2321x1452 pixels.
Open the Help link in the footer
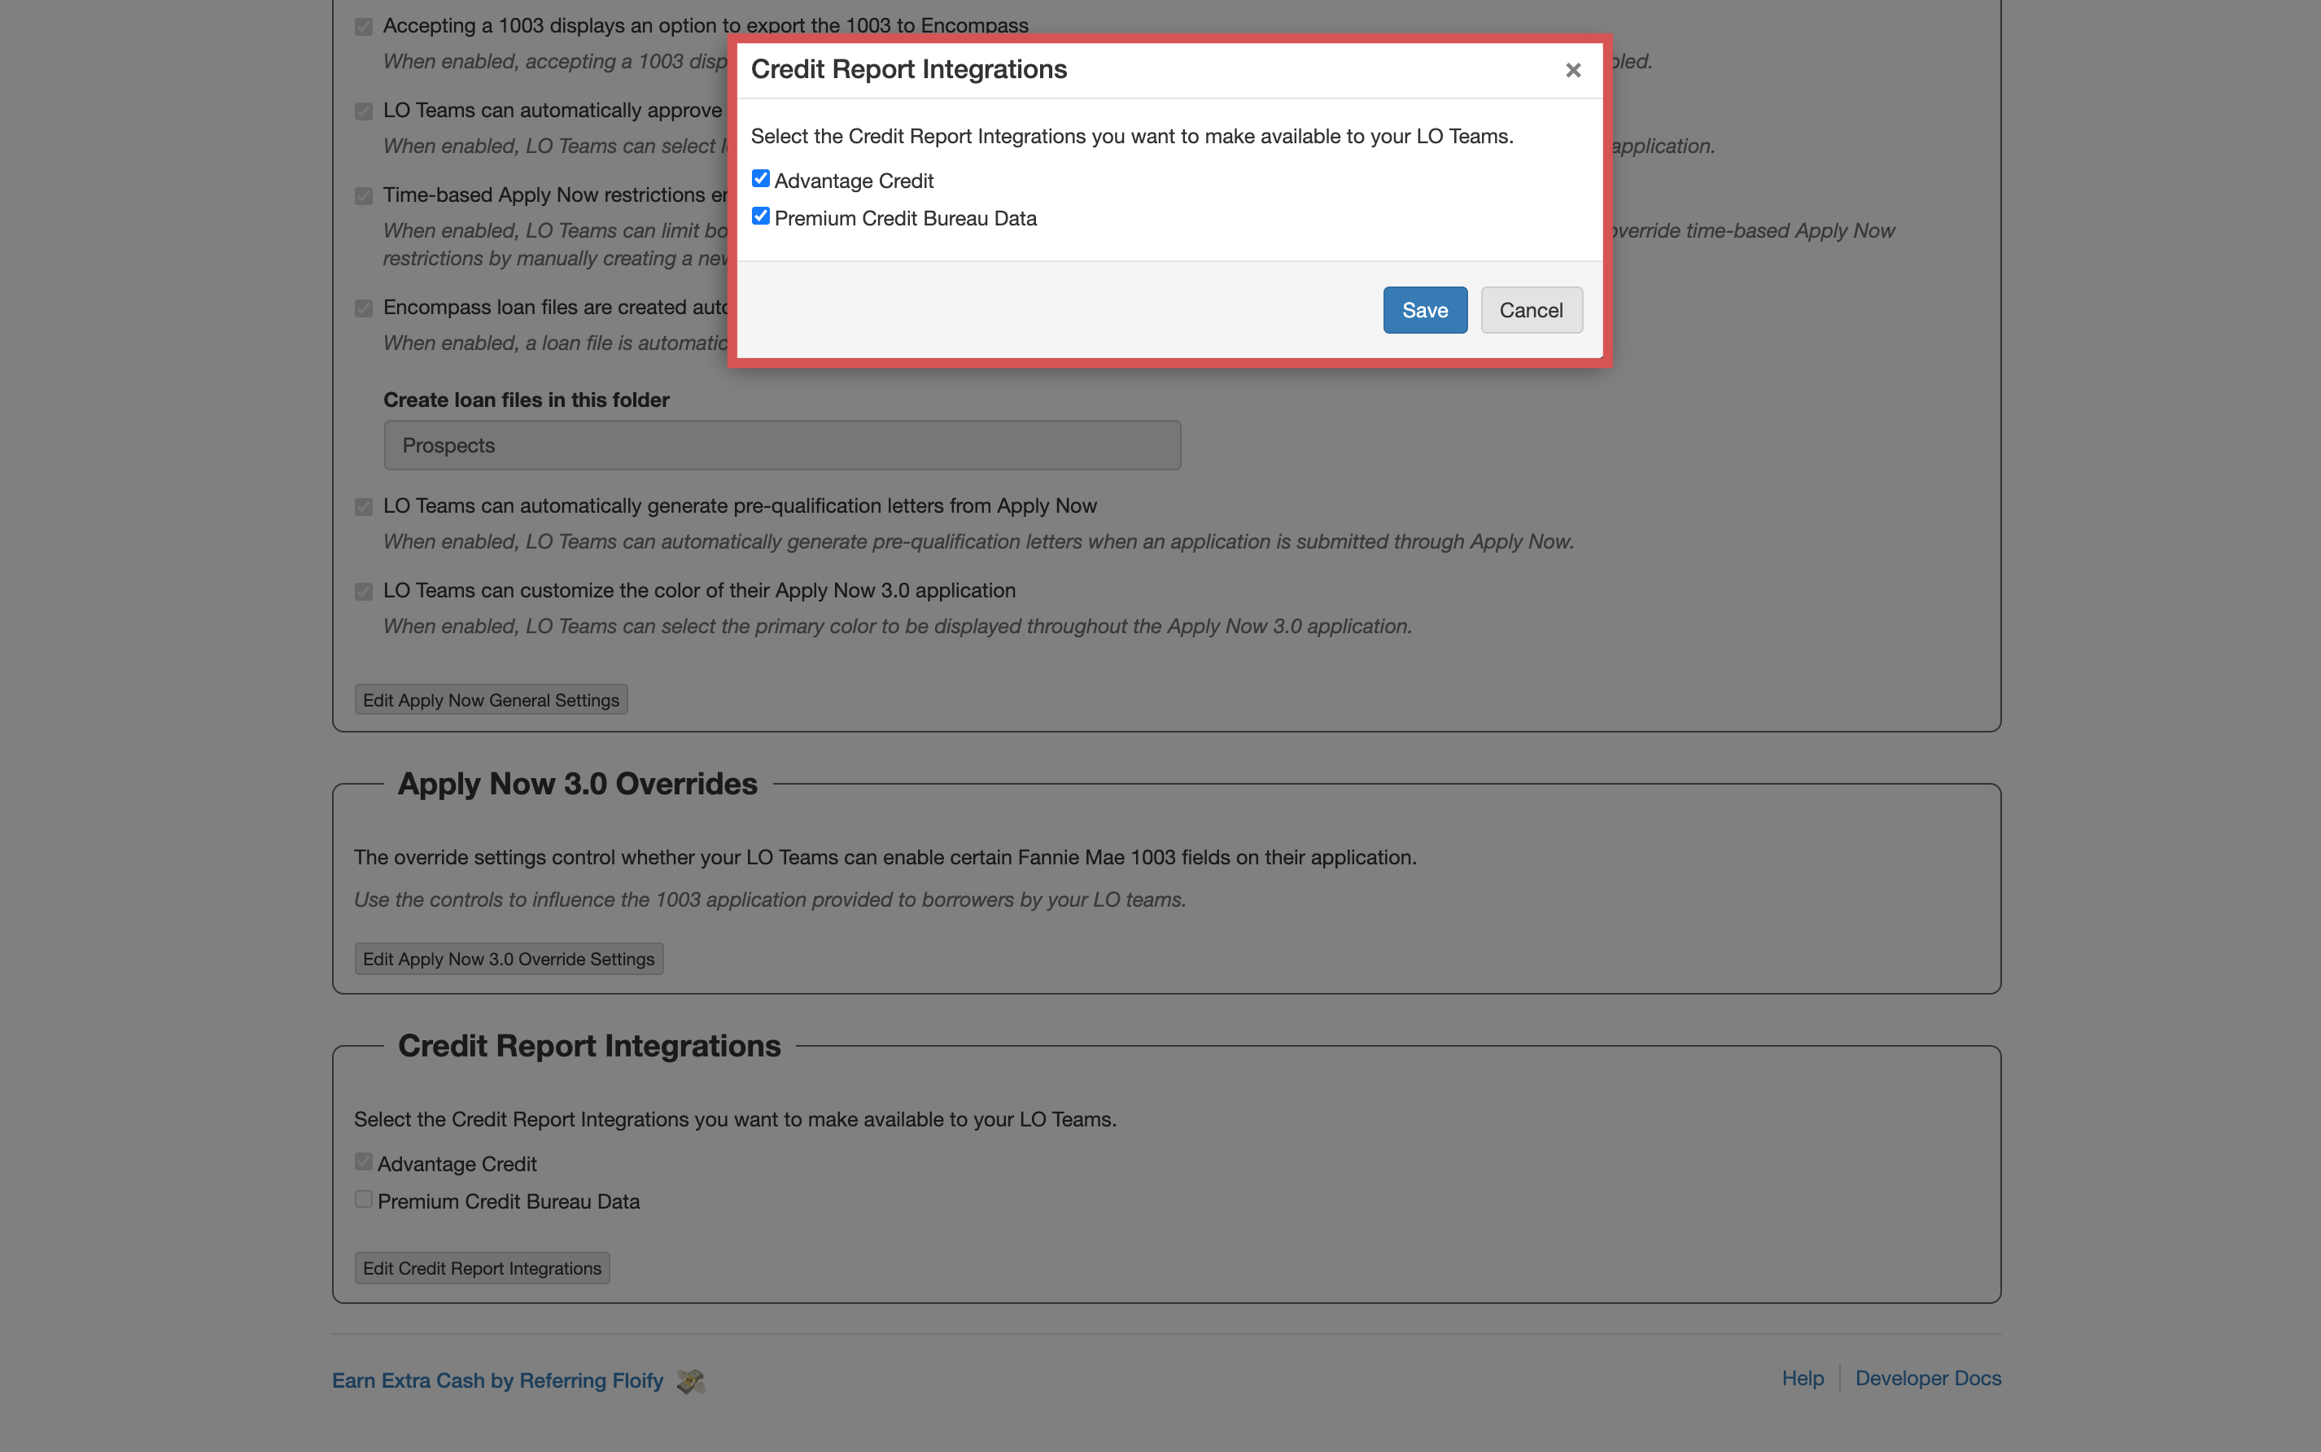point(1803,1378)
